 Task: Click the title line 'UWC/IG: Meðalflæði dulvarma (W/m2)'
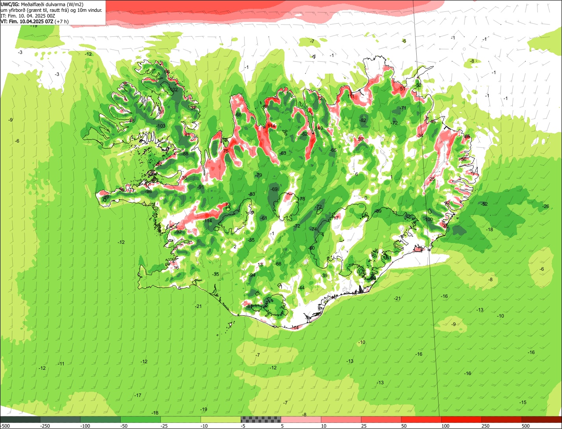click(x=42, y=4)
